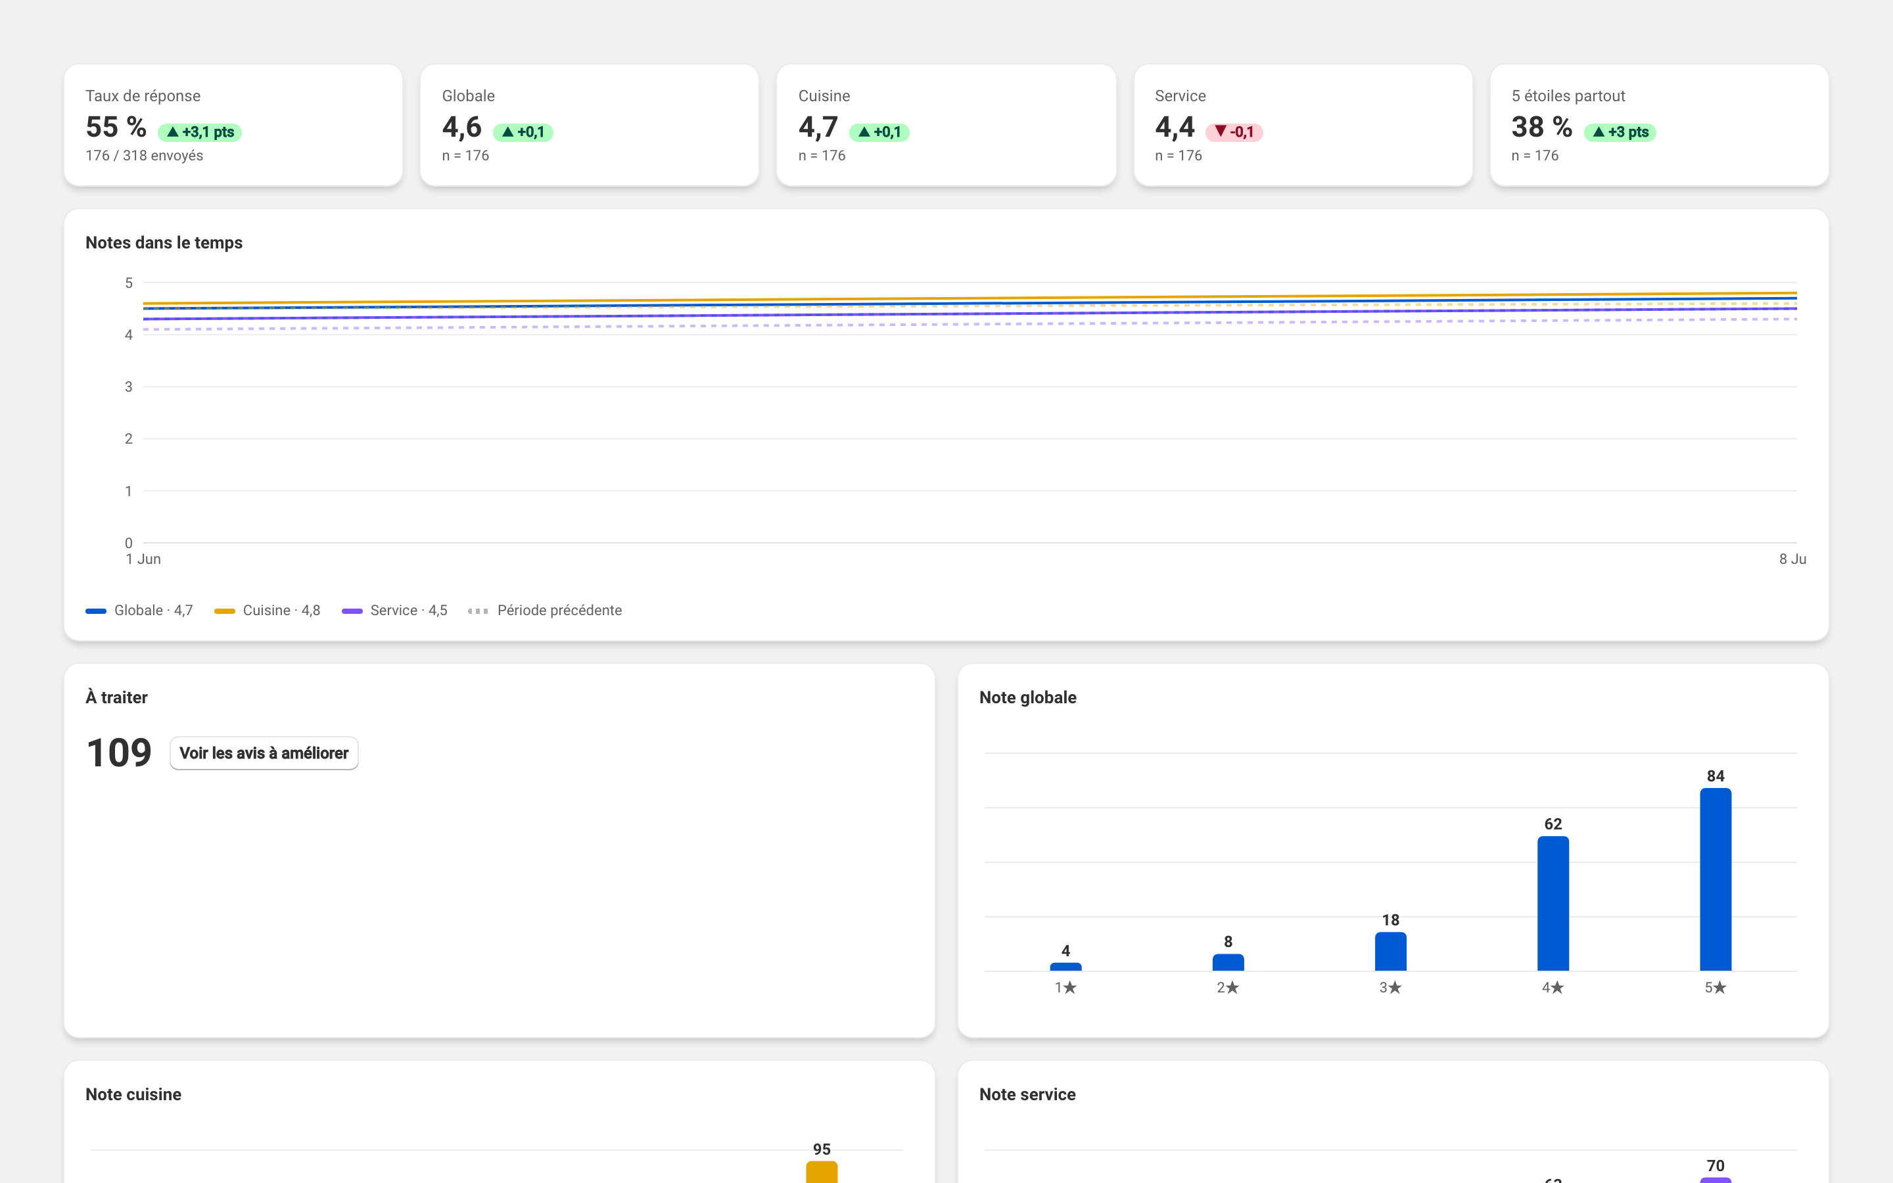Click the 95 label in Note cuisine chart
1893x1183 pixels.
[x=822, y=1149]
